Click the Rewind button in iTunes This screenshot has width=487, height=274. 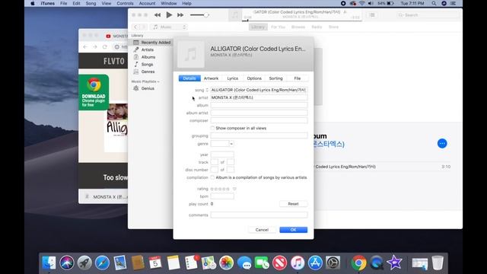[158, 15]
